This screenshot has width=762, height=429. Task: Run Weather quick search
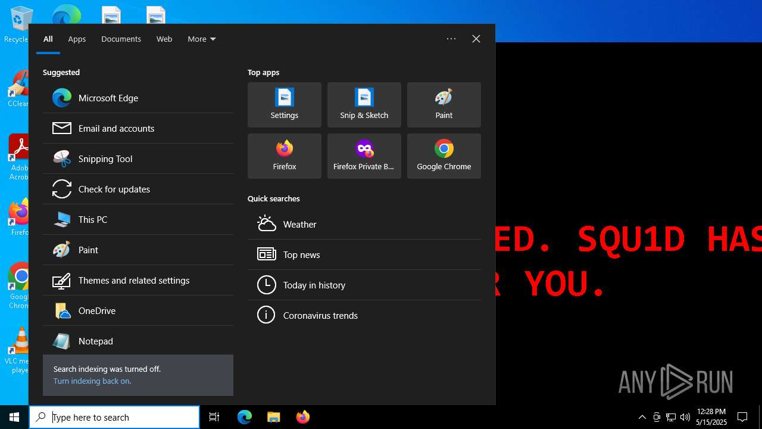364,224
